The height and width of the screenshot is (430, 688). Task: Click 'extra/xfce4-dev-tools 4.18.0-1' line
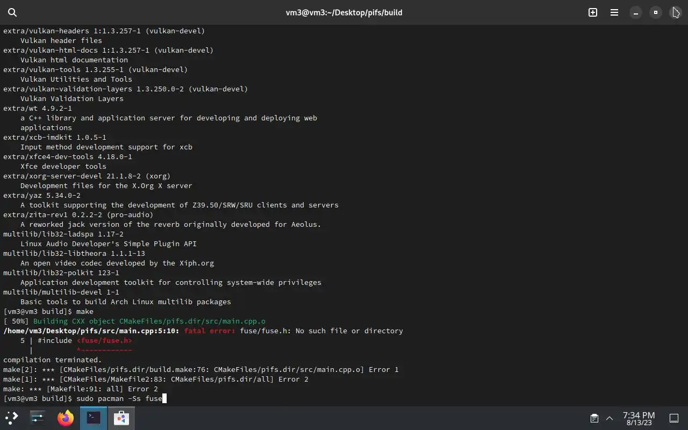coord(68,156)
